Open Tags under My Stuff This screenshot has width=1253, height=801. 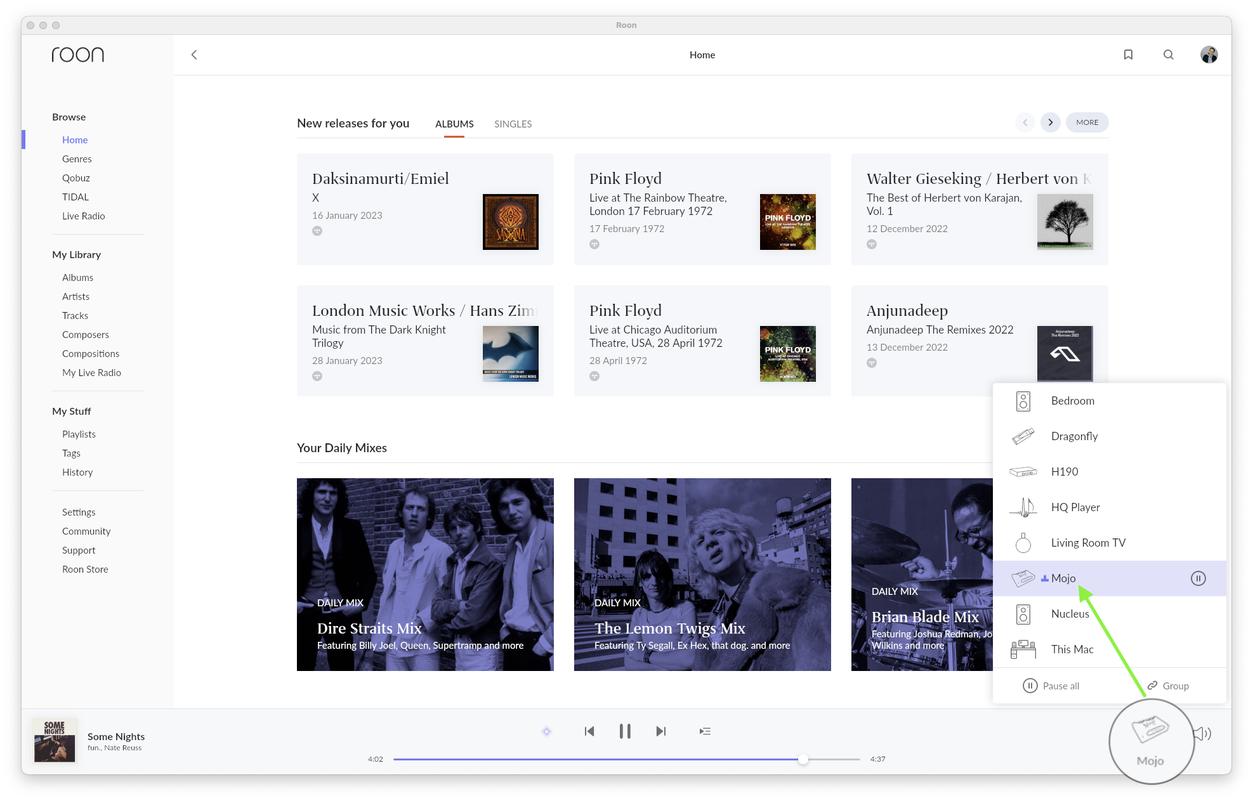[71, 453]
